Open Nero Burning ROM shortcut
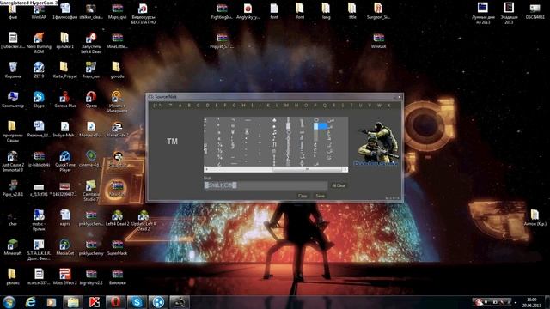Image resolution: width=550 pixels, height=309 pixels. pos(39,43)
